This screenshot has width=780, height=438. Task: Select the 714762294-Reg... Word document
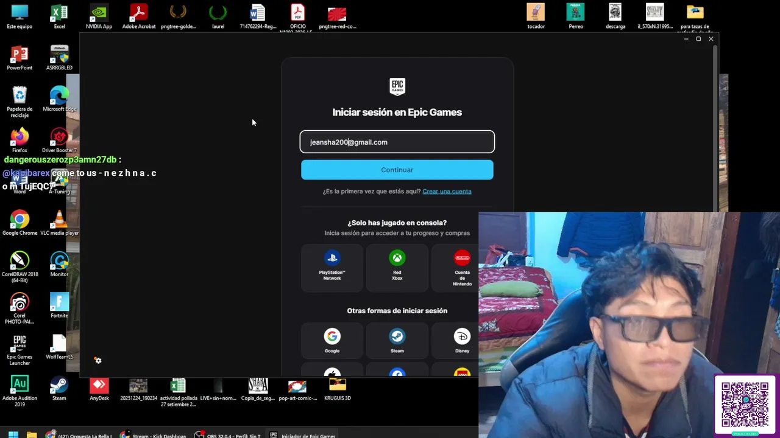(x=258, y=16)
